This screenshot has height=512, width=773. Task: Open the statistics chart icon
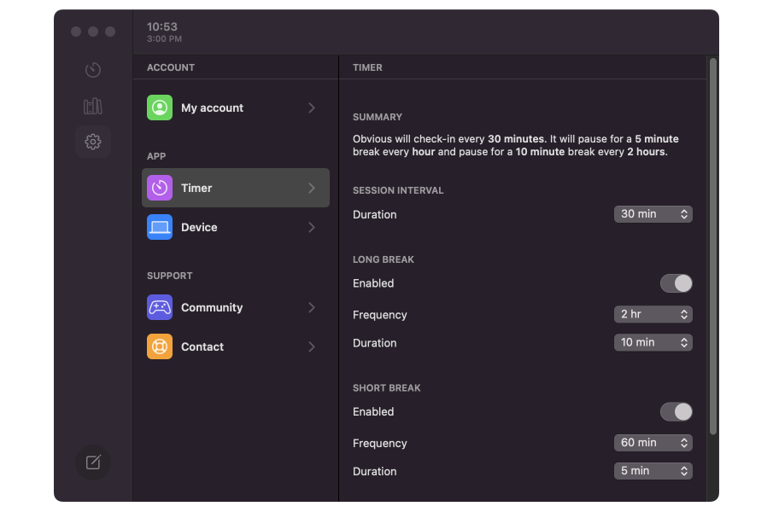[92, 106]
